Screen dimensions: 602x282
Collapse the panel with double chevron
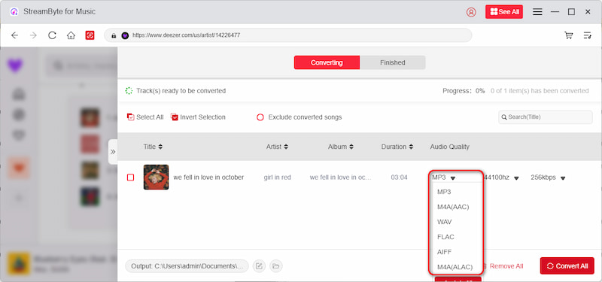(113, 152)
